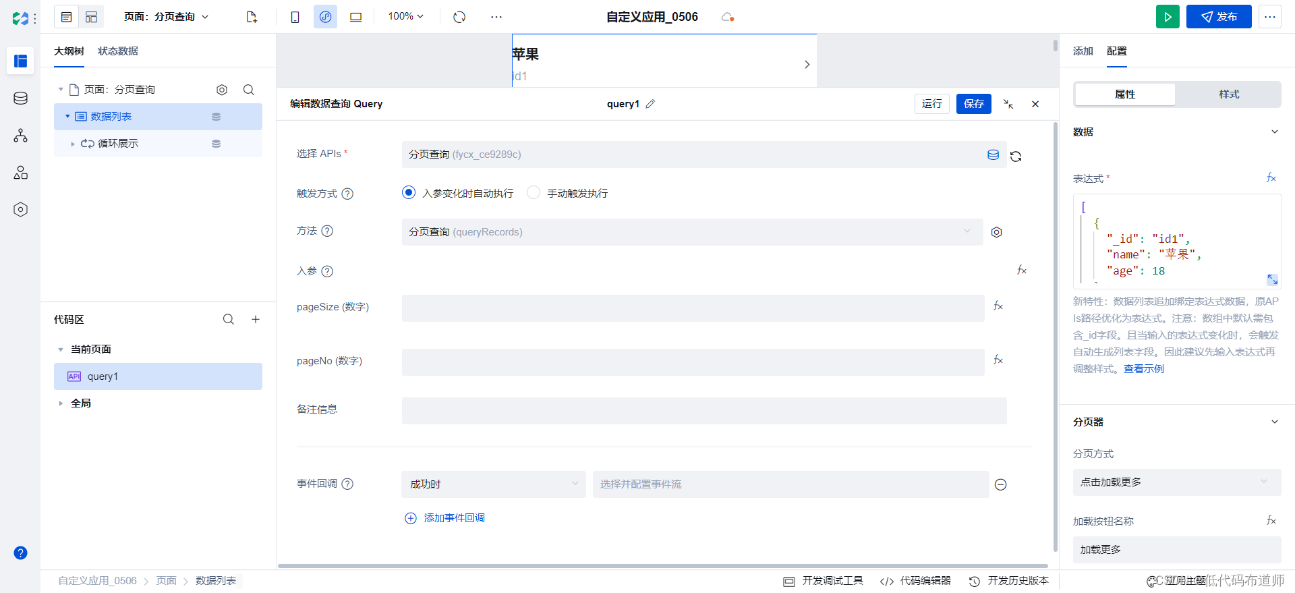Edit the query1 name pencil icon

click(650, 104)
